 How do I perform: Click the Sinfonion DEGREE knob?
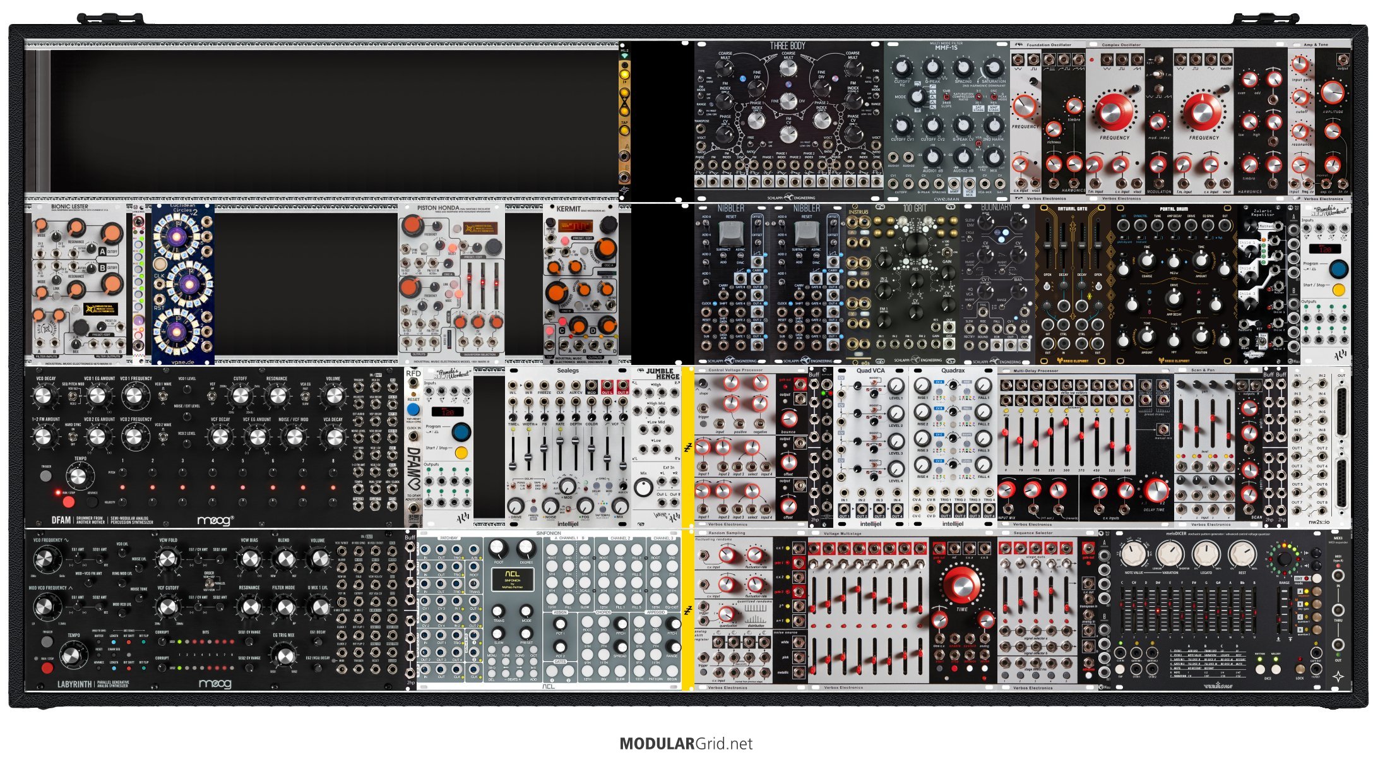click(526, 549)
